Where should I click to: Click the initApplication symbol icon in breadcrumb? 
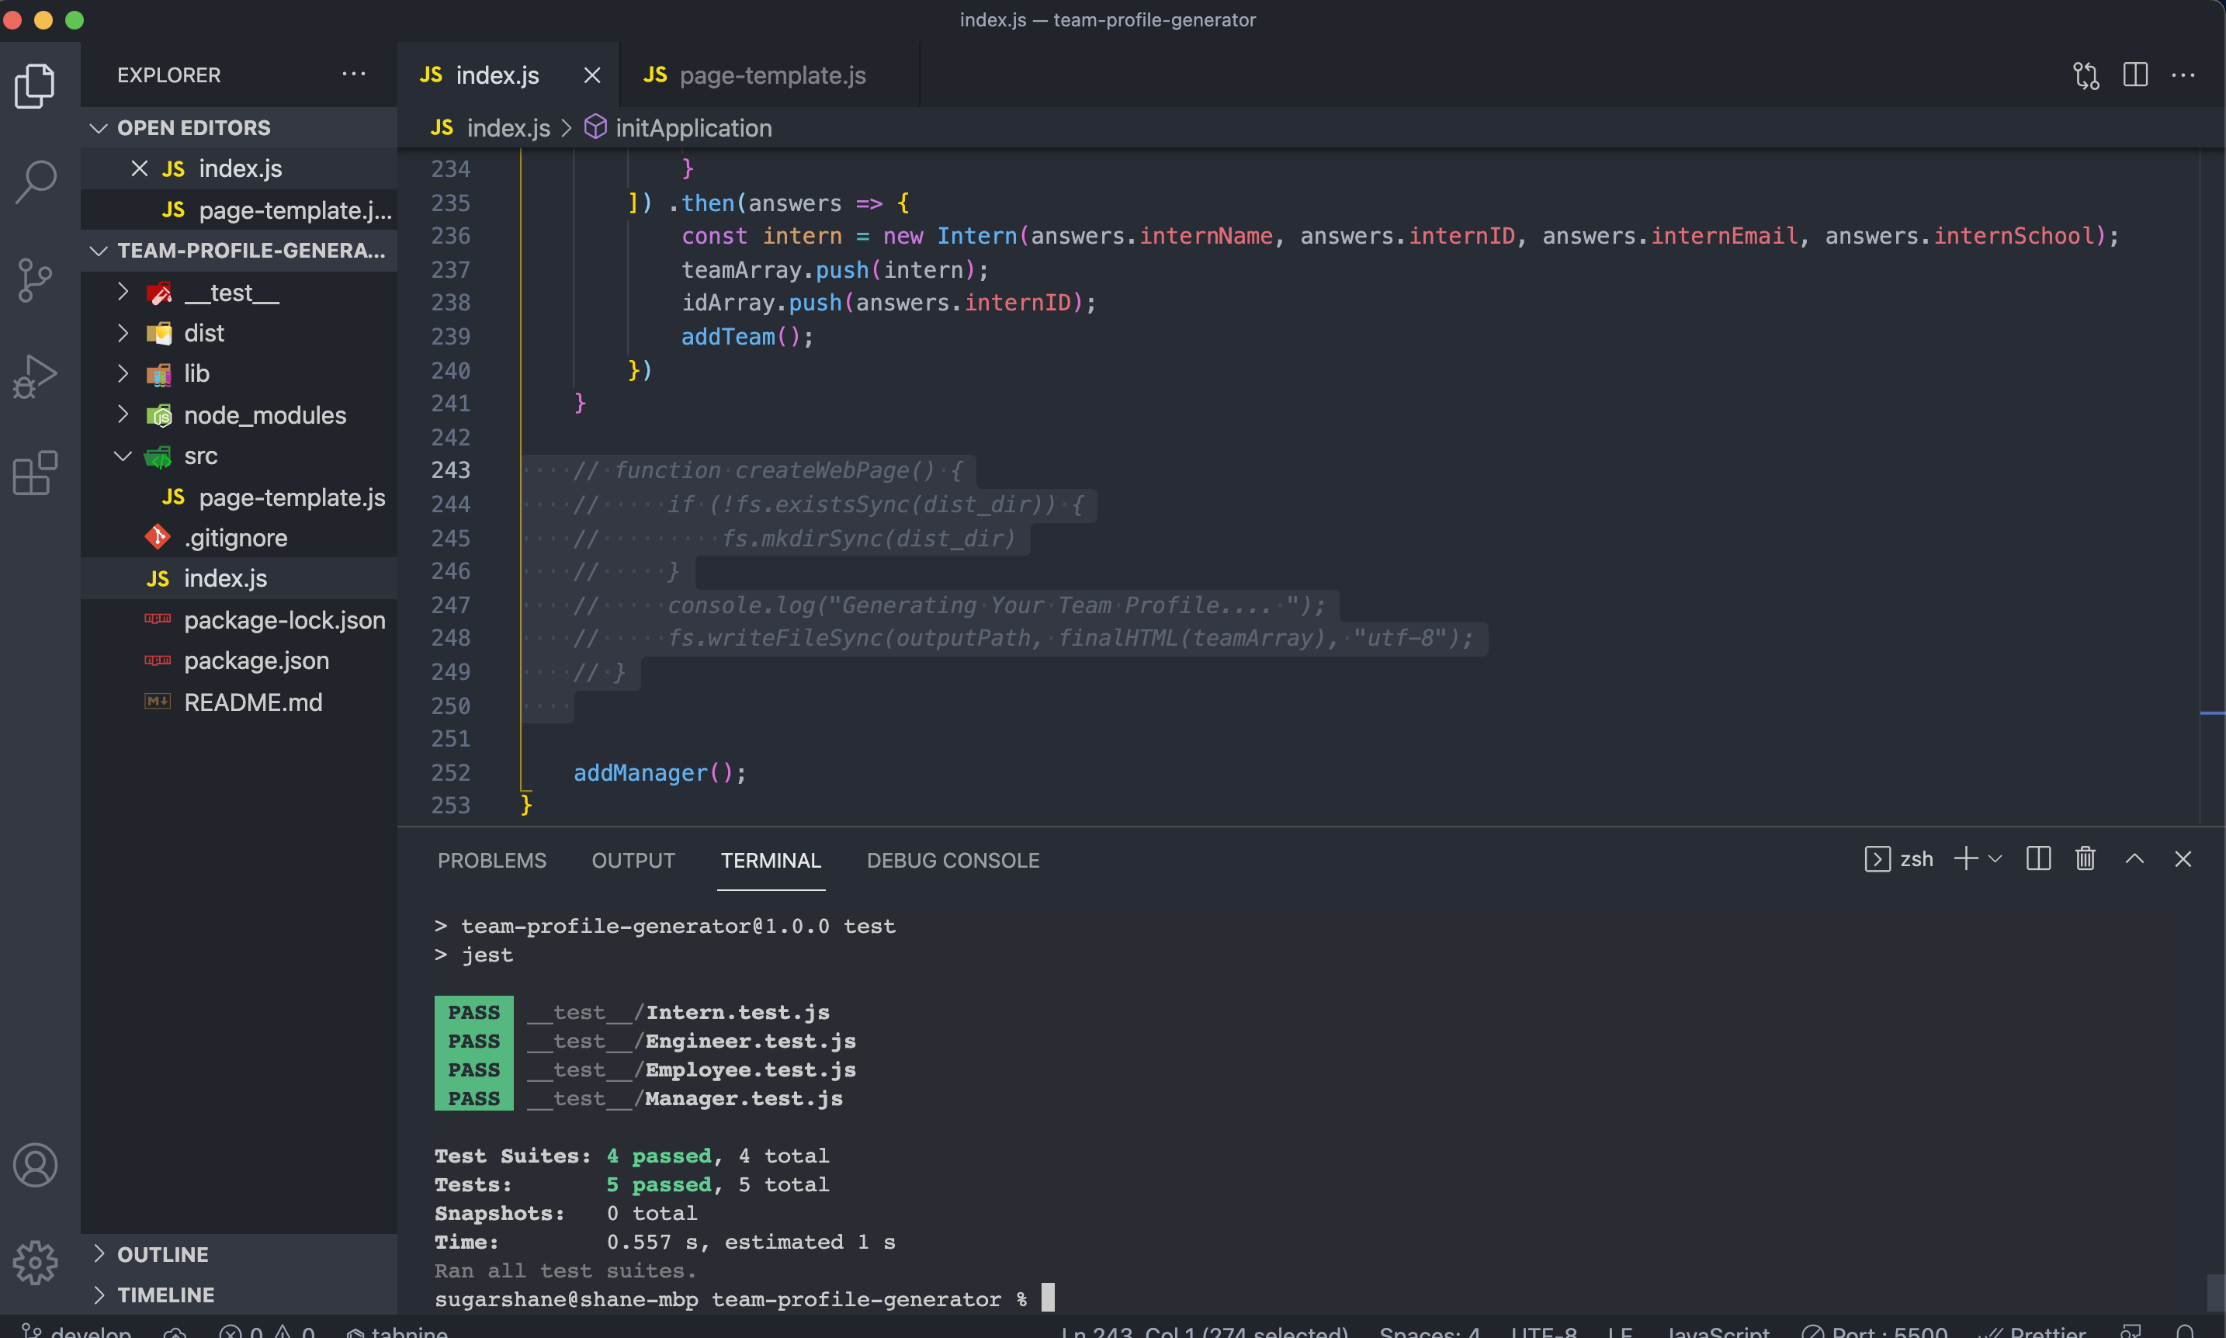pos(595,127)
